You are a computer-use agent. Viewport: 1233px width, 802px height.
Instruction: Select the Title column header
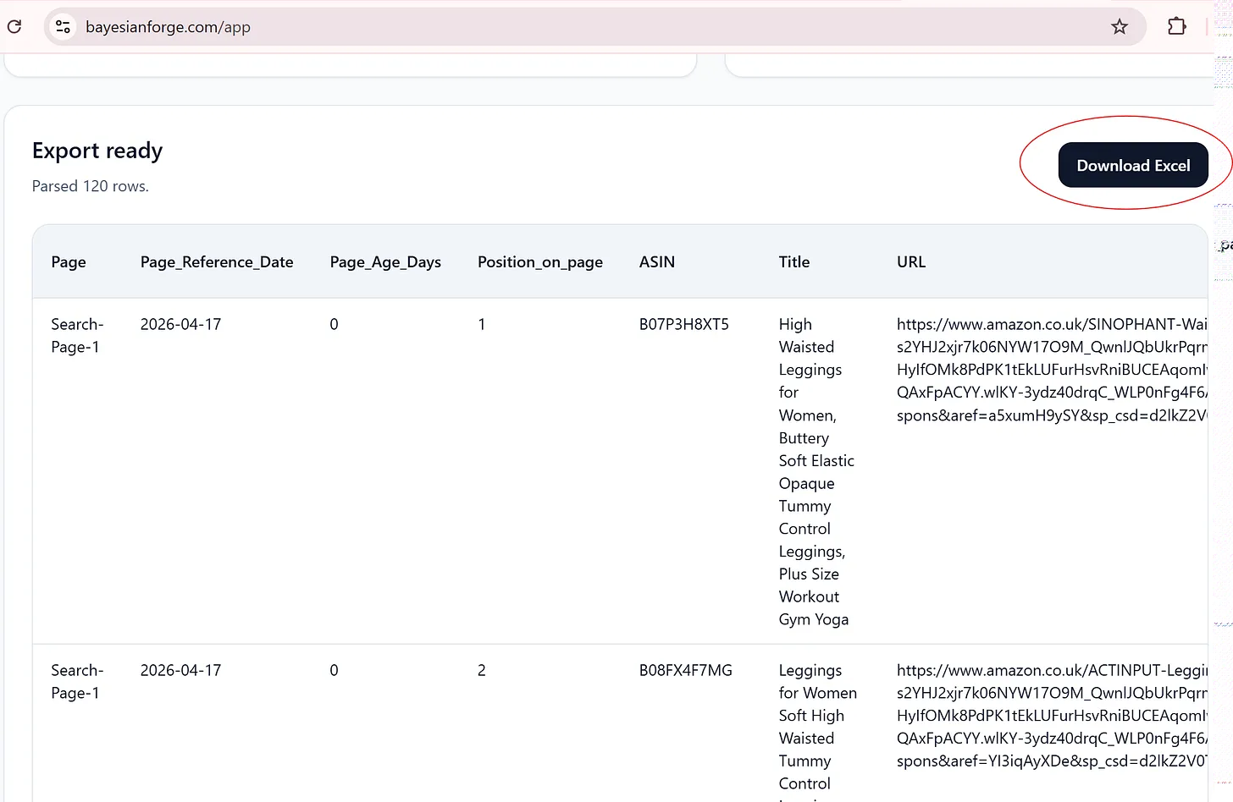pos(793,262)
